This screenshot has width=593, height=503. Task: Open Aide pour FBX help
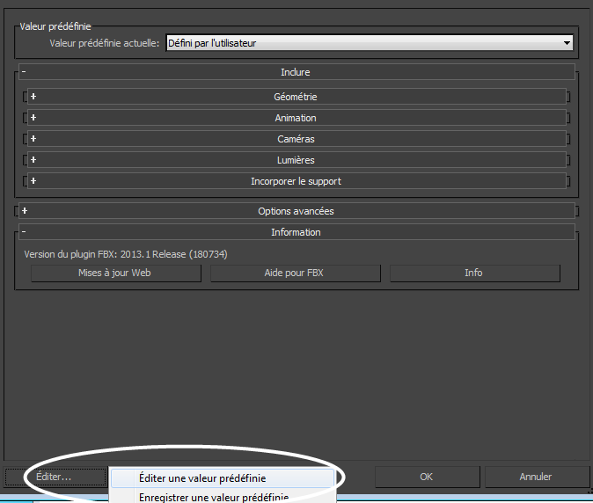[296, 273]
